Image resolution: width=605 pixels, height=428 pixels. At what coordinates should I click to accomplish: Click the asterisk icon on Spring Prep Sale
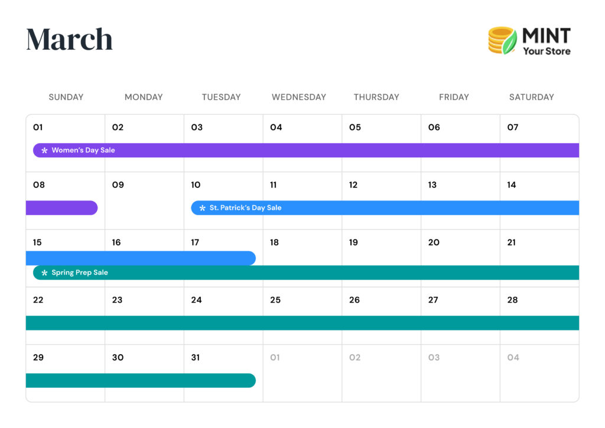click(x=44, y=273)
